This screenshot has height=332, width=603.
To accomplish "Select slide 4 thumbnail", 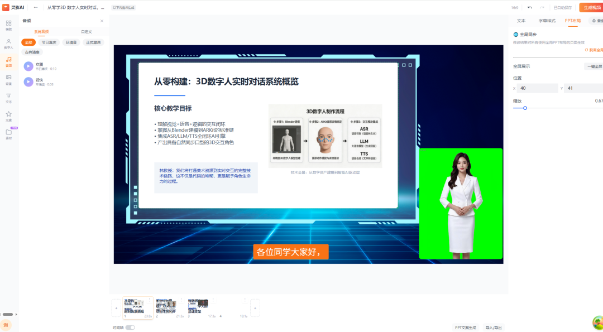I will pos(234,308).
